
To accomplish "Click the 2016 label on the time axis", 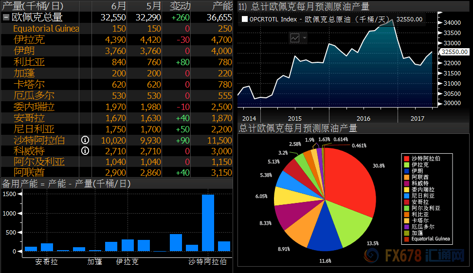I will pos(363,119).
